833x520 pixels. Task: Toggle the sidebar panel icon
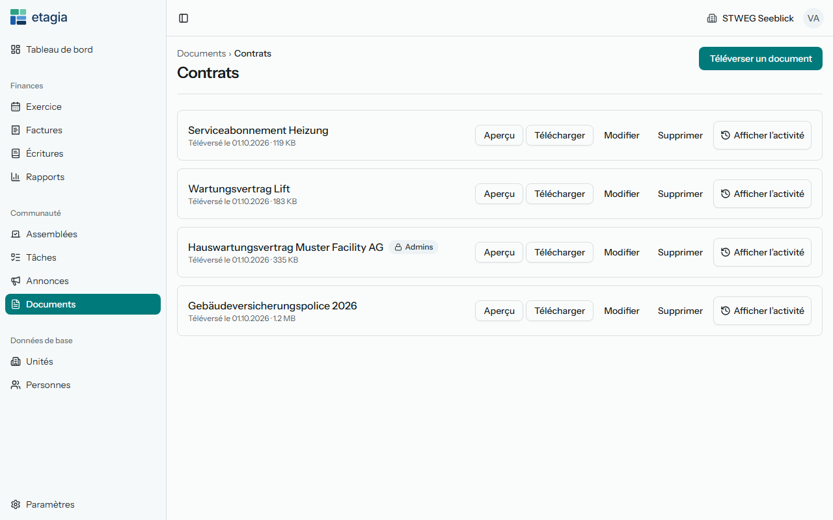coord(184,18)
